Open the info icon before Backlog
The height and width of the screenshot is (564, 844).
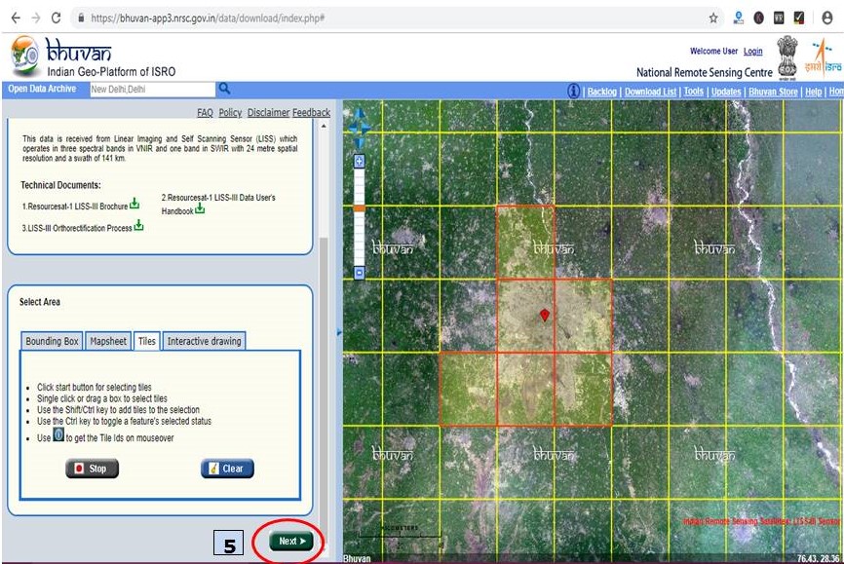click(574, 91)
